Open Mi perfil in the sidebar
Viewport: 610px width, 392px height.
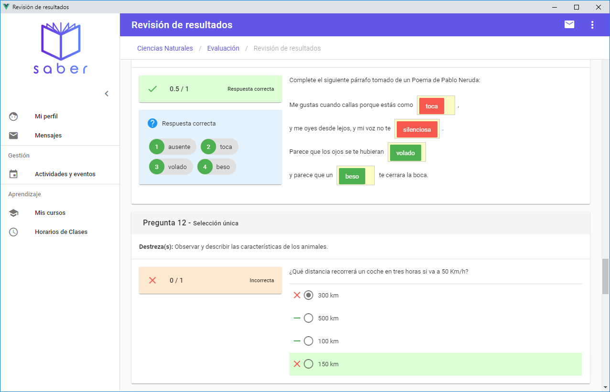coord(60,116)
